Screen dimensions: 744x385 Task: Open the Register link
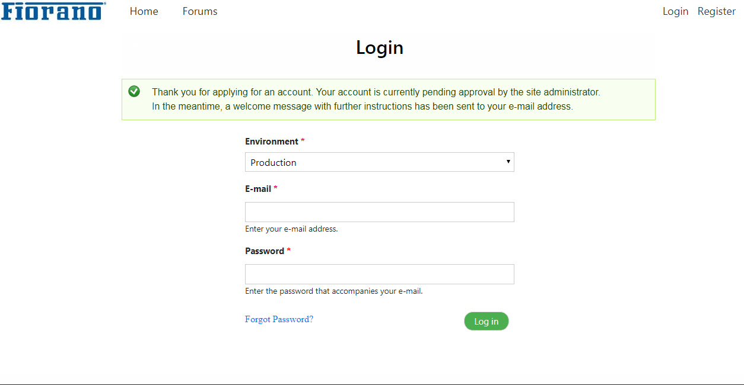(716, 11)
